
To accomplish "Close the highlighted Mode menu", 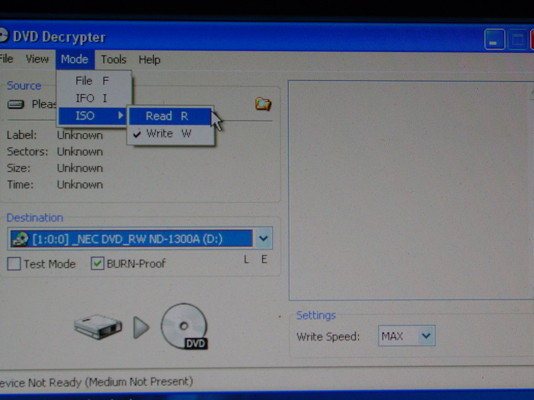I will point(74,59).
